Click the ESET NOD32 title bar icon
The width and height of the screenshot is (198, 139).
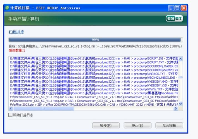click(7, 8)
